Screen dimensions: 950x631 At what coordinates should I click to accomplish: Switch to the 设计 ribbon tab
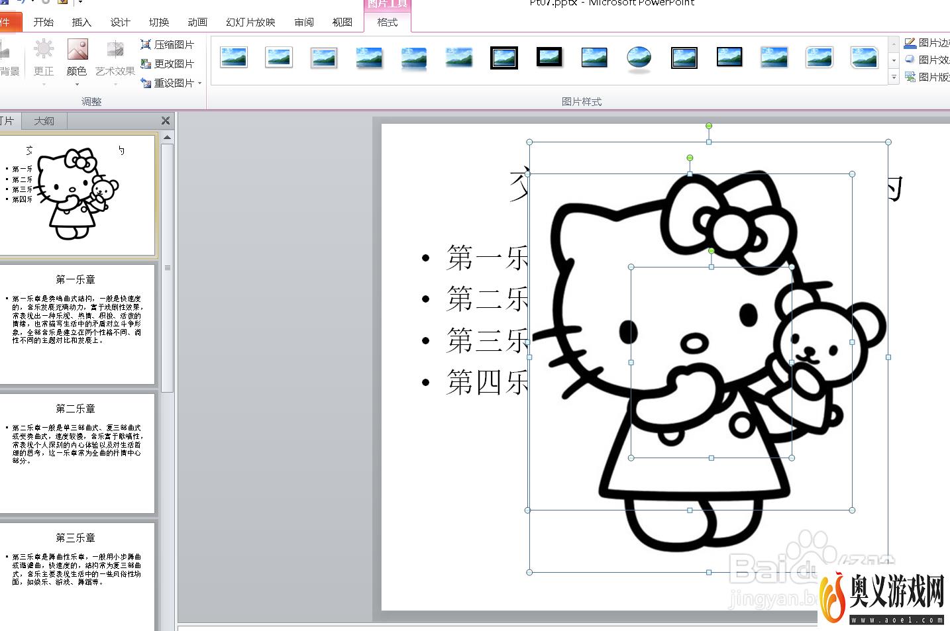[x=120, y=22]
